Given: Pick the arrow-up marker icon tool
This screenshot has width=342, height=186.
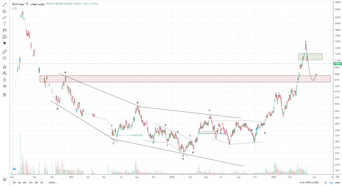Looking at the screenshot, I should point(5,43).
